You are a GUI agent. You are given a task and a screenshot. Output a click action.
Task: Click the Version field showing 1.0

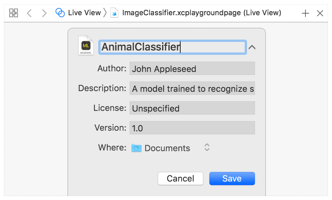tap(192, 128)
